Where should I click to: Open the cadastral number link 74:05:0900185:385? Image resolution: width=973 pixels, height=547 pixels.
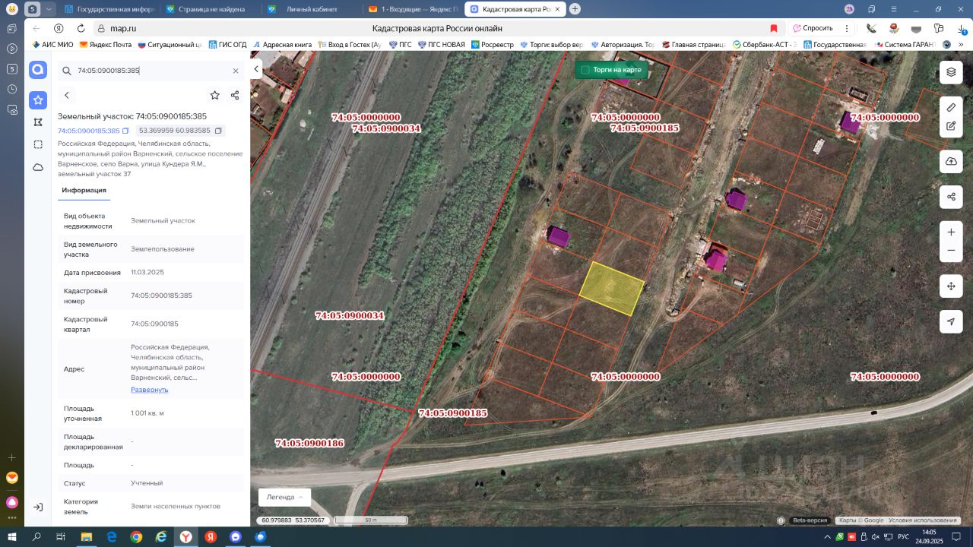(89, 131)
